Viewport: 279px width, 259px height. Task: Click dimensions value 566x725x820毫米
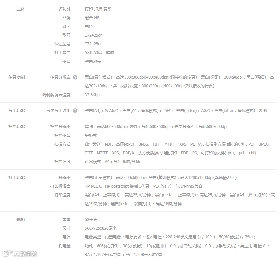[x=101, y=228]
